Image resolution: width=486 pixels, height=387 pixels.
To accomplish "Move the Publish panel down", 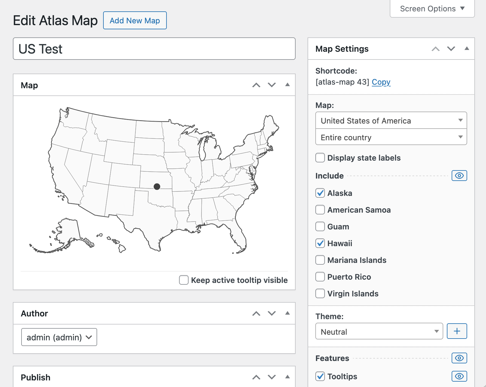I will point(272,377).
